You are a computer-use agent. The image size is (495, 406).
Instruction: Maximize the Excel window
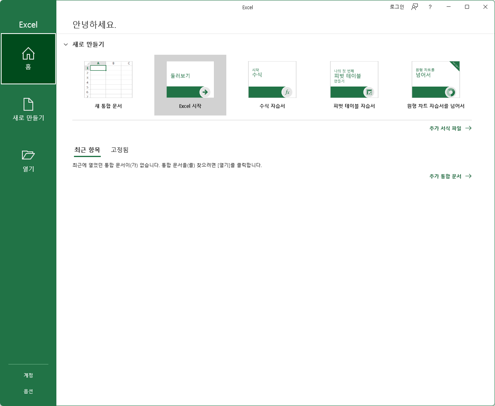(x=467, y=7)
